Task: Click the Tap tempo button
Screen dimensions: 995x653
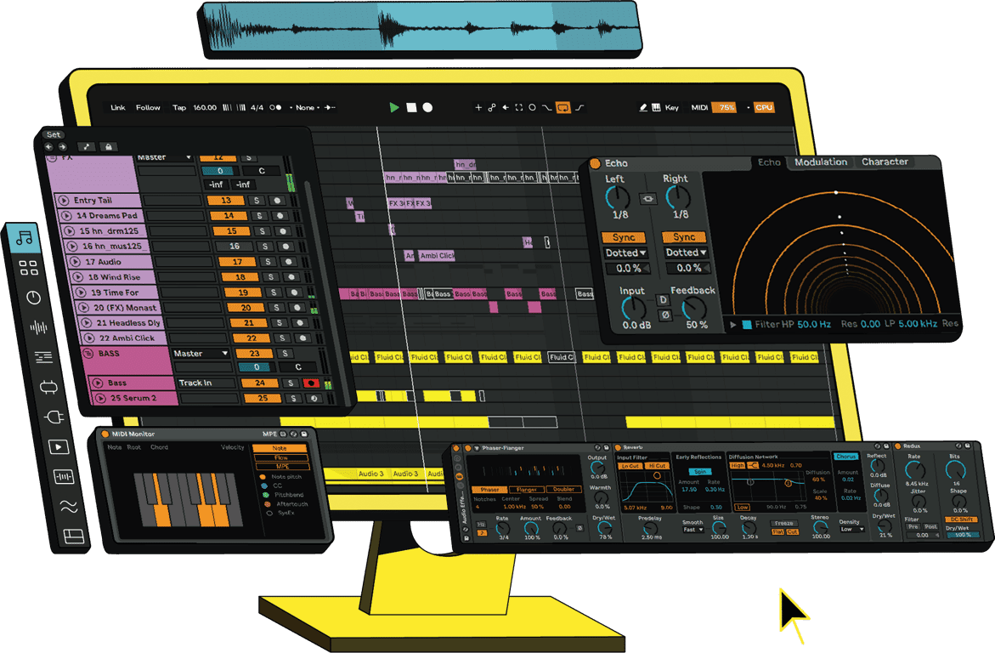Action: tap(179, 108)
